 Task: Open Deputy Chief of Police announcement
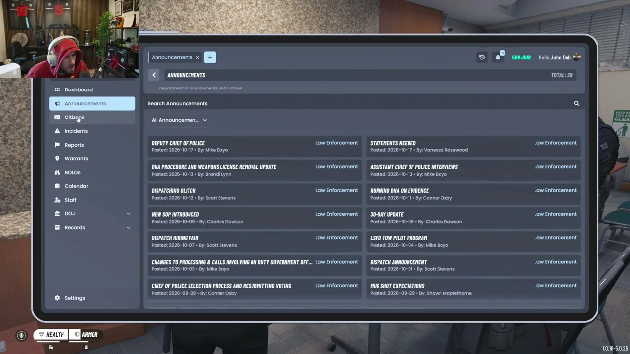254,147
